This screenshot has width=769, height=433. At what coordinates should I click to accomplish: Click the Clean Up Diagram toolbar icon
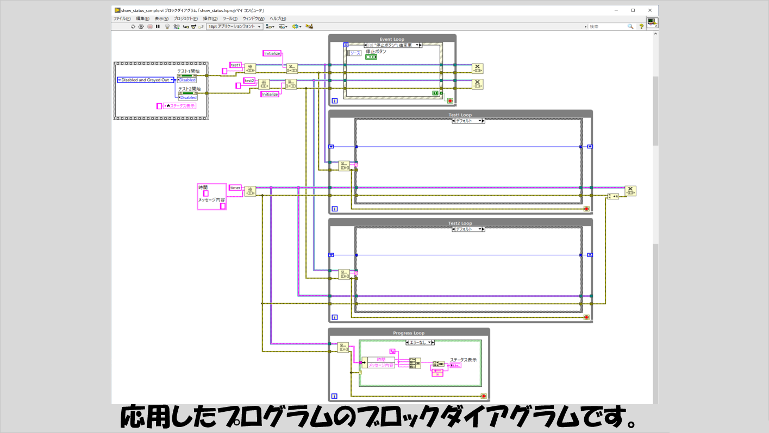click(309, 26)
